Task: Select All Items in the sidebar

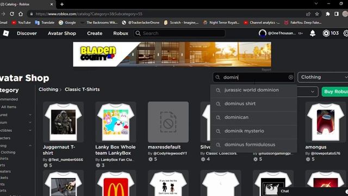Action: click(x=9, y=107)
